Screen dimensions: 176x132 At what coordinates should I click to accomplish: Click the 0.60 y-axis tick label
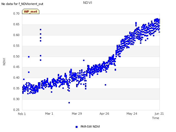pos(16,35)
